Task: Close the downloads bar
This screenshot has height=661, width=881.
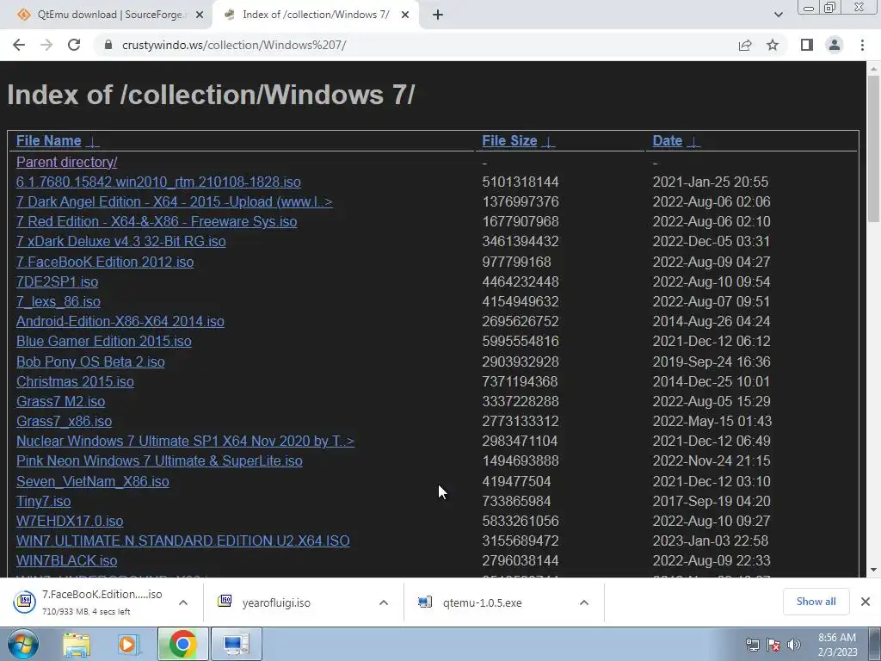Action: [x=866, y=602]
